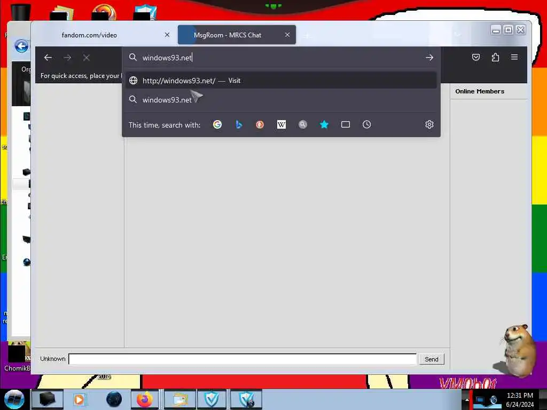
Task: Click the go arrow in the address bar
Action: (429, 58)
